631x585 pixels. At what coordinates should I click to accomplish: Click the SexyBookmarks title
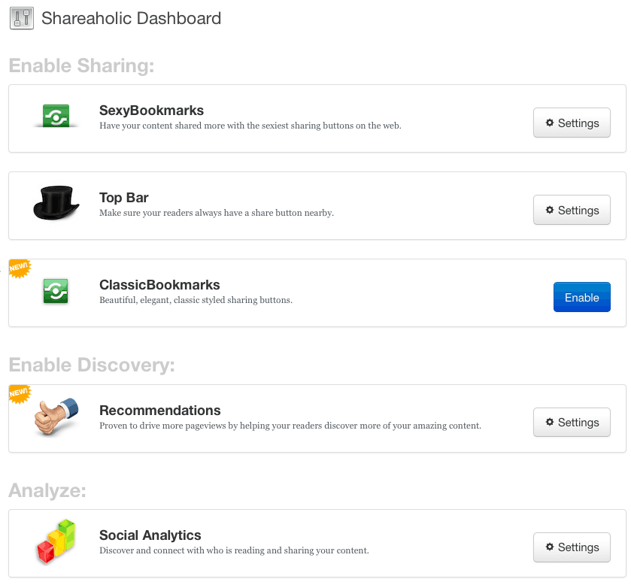151,111
